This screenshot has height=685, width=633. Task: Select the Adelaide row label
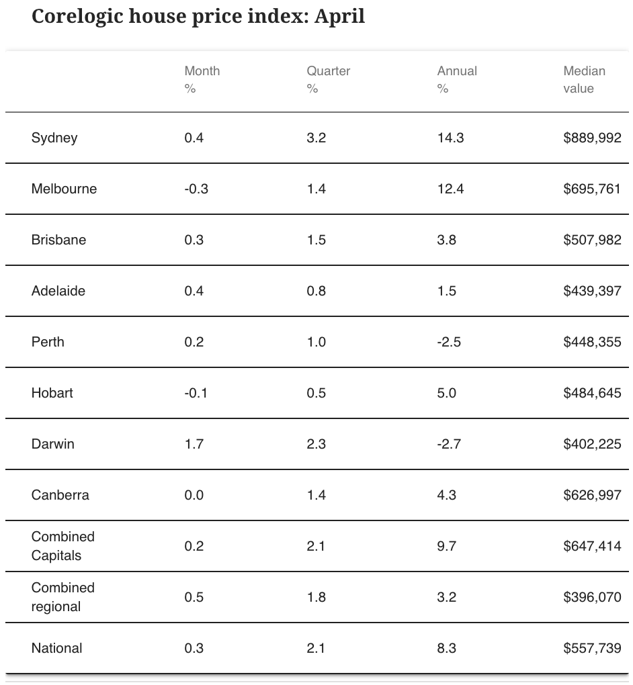pyautogui.click(x=58, y=291)
